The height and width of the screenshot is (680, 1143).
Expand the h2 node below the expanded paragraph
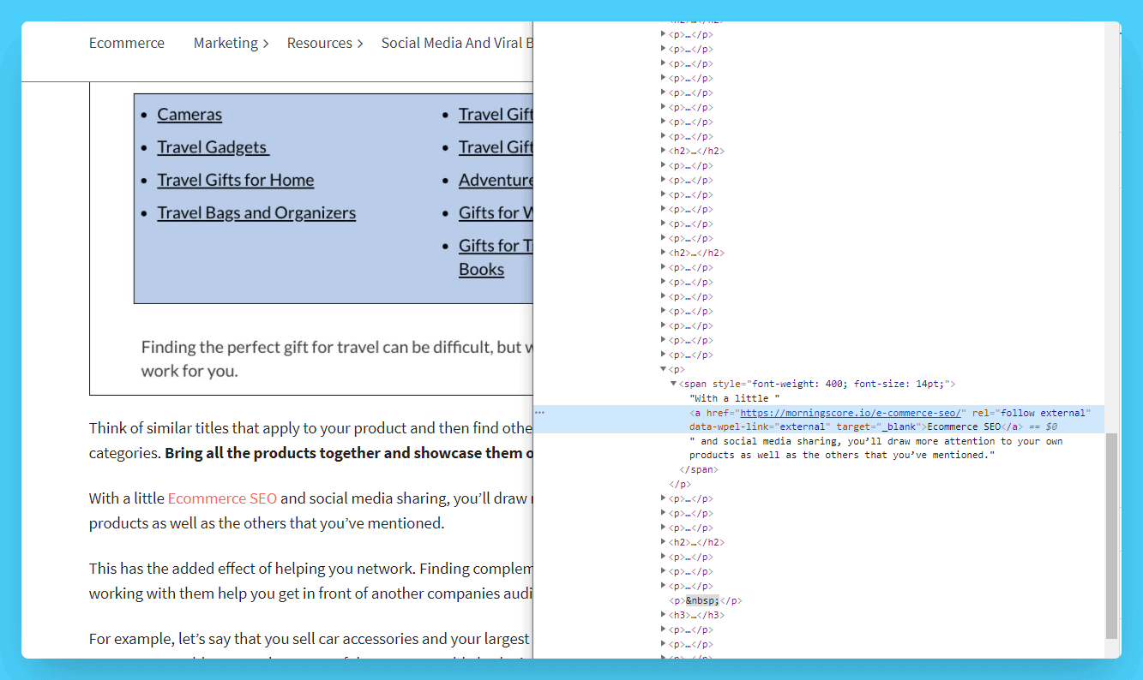(663, 542)
